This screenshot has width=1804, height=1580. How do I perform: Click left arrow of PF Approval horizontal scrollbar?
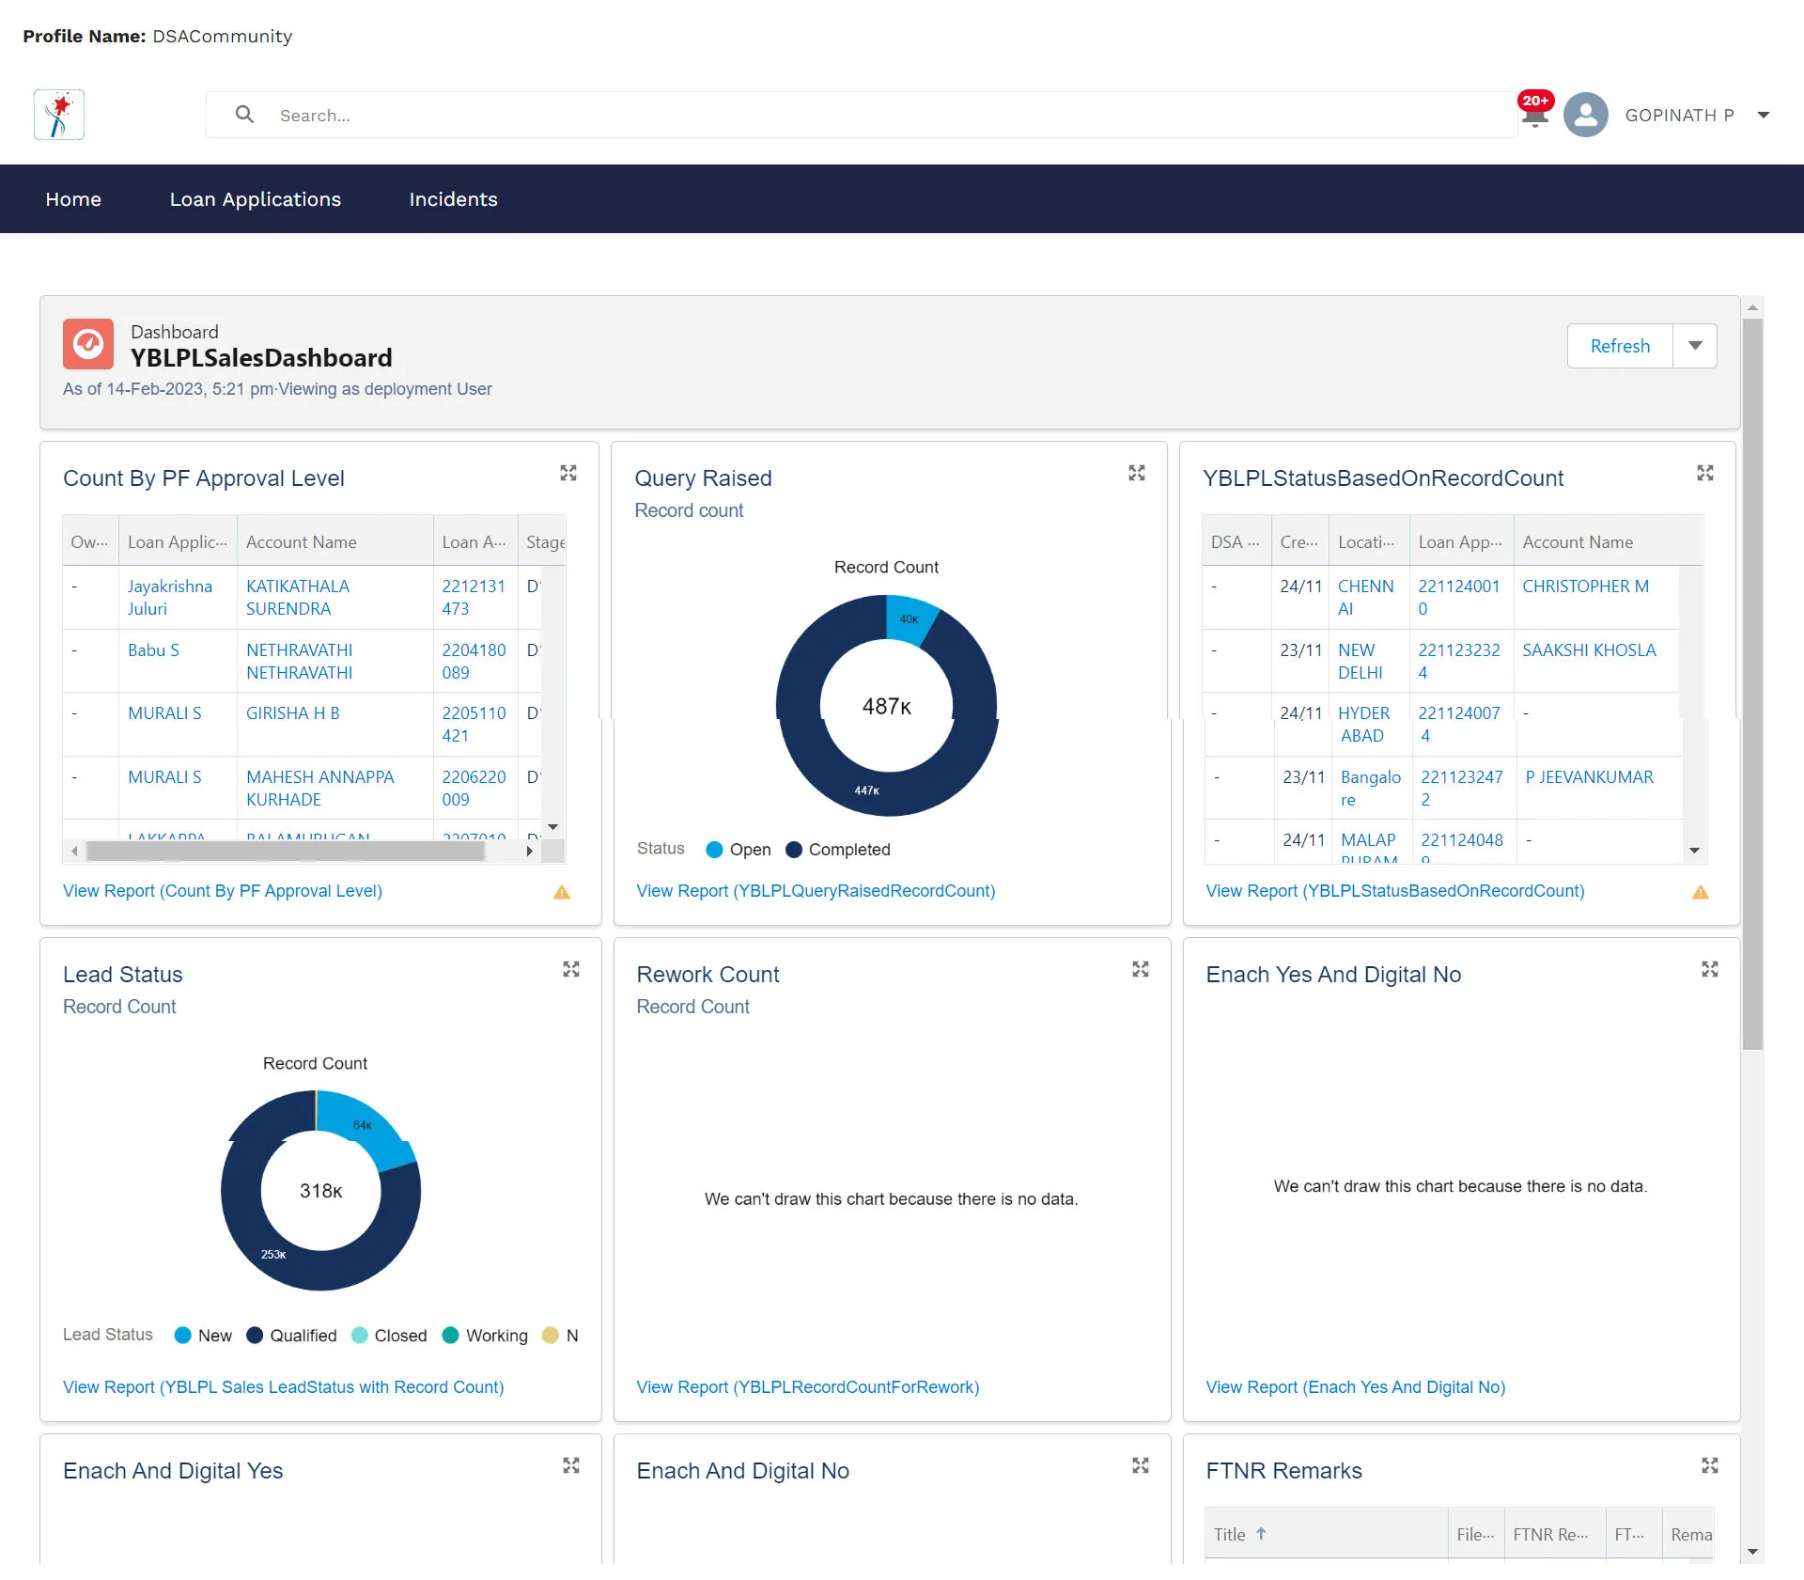pyautogui.click(x=74, y=851)
